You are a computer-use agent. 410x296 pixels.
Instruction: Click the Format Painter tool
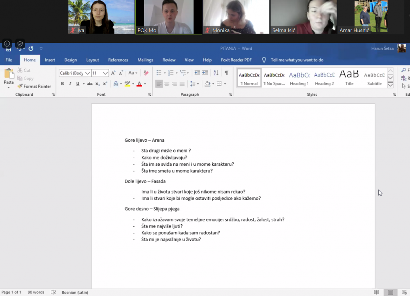click(34, 86)
